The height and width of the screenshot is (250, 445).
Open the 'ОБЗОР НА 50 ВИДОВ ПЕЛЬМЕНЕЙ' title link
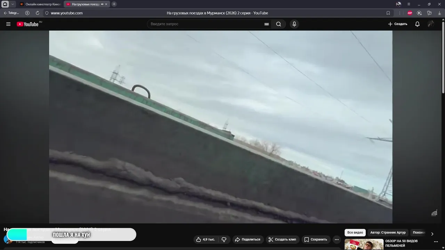click(401, 243)
